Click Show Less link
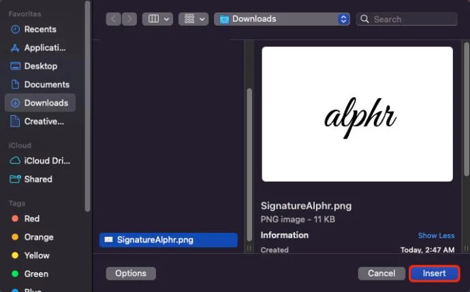Viewport: 470px width, 292px height. click(436, 236)
